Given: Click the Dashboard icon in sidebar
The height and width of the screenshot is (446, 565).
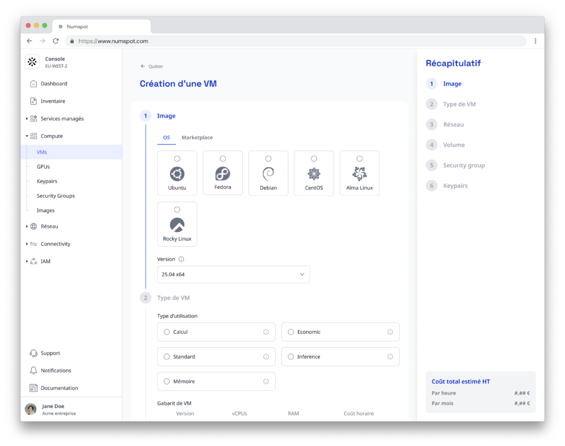Looking at the screenshot, I should pos(33,84).
